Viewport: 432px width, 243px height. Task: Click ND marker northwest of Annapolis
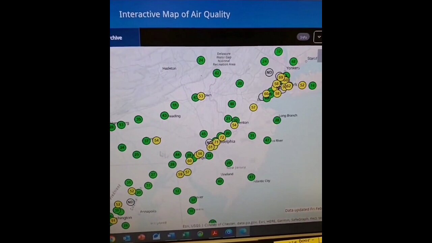coord(131,202)
